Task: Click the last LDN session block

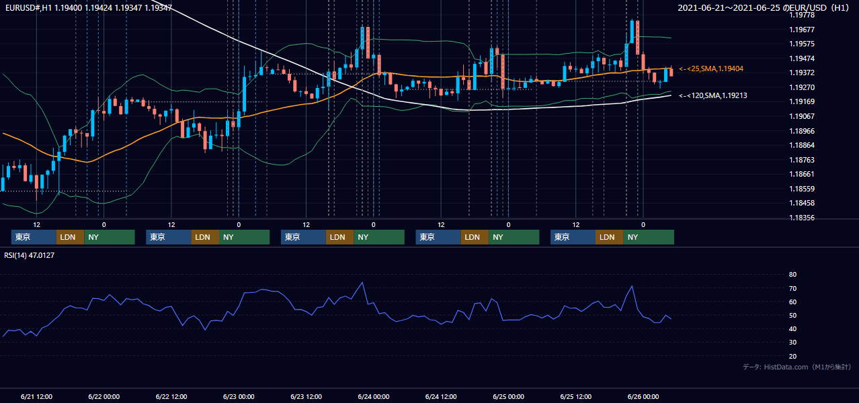Action: point(609,237)
